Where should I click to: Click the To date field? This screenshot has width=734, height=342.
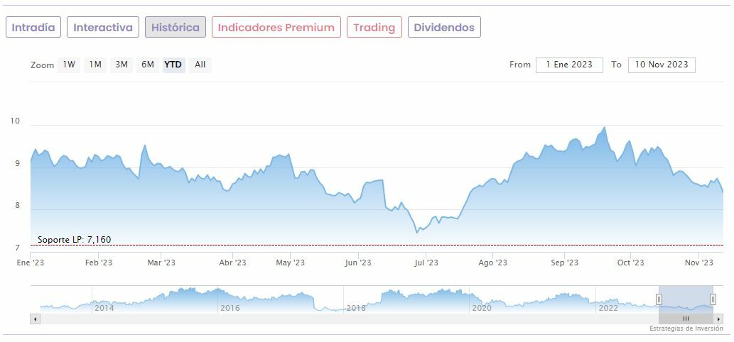662,65
